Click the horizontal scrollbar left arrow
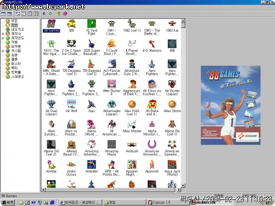Image resolution: width=275 pixels, height=206 pixels. [43, 190]
